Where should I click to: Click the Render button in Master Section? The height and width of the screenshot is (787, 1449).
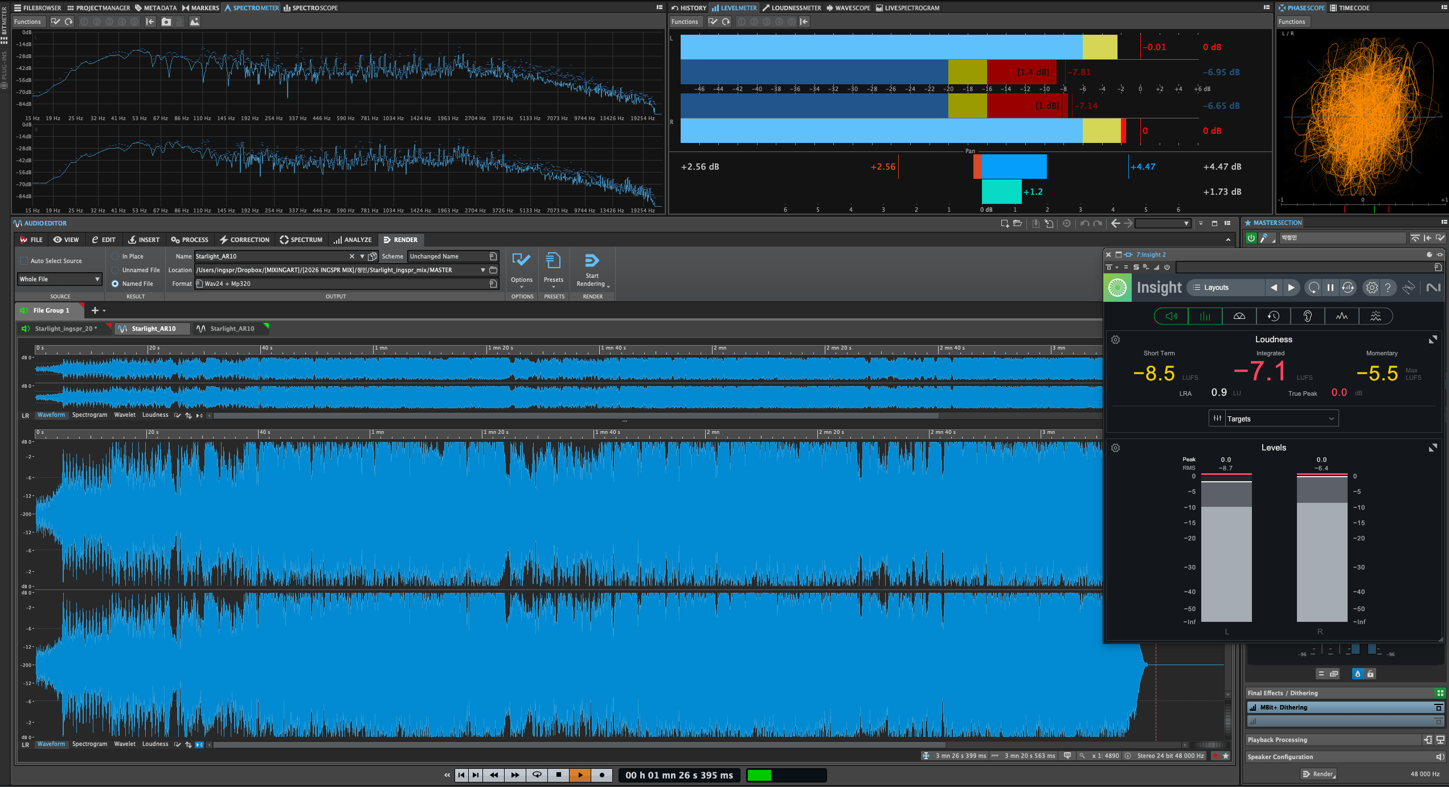coord(1319,774)
